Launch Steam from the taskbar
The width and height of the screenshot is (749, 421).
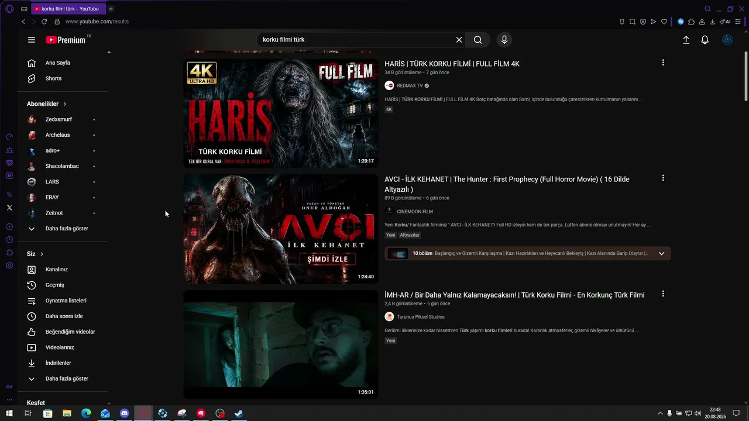point(239,413)
